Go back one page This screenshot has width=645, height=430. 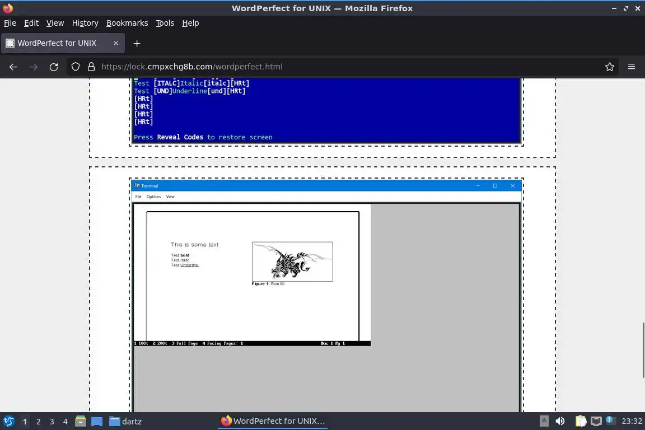13,67
